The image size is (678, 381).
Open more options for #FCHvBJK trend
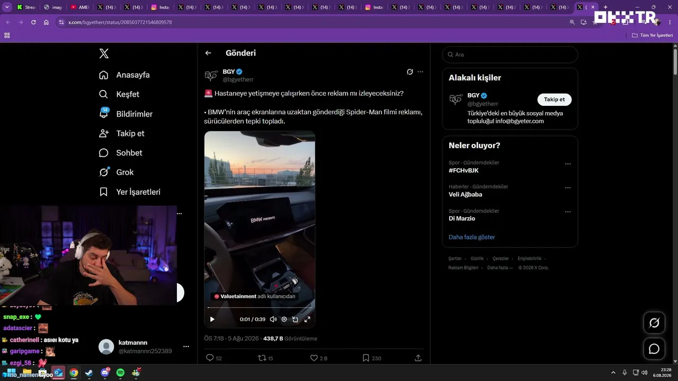[568, 164]
